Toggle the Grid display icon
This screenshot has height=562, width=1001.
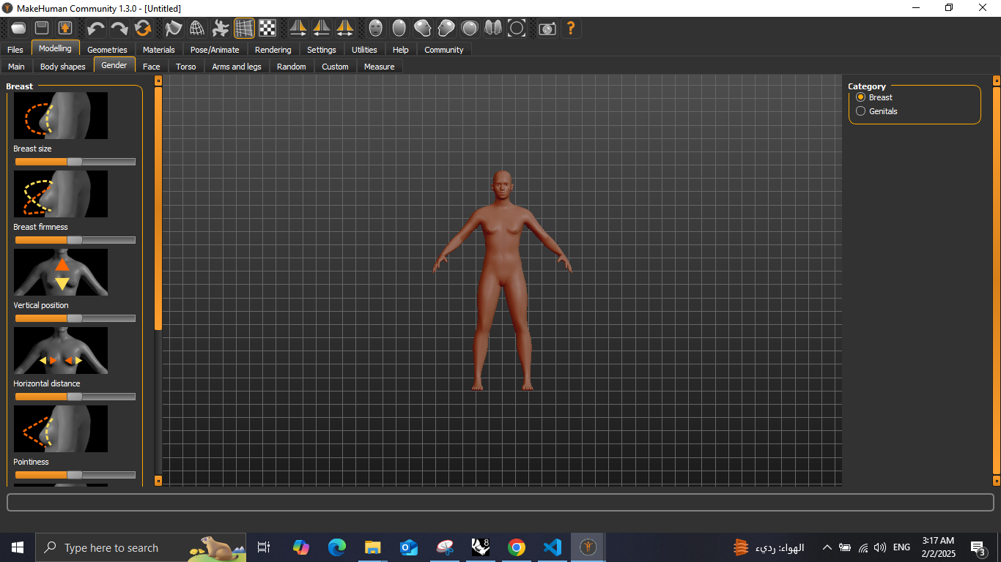(244, 29)
